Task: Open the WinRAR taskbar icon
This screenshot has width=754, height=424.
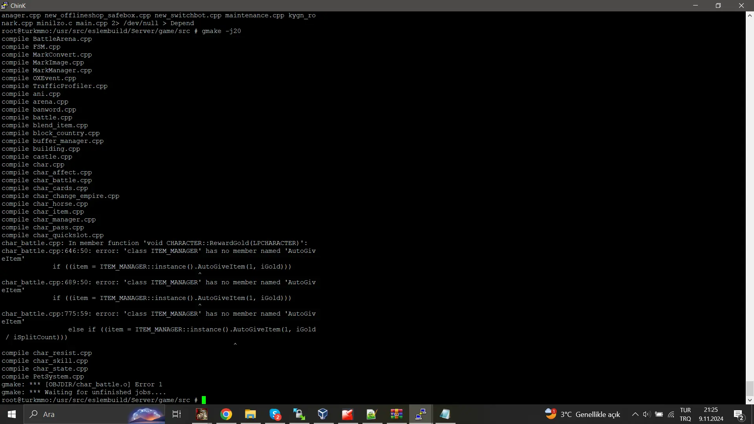Action: pos(397,414)
